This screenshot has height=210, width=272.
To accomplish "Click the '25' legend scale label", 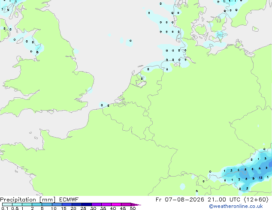I will coord(83,208).
